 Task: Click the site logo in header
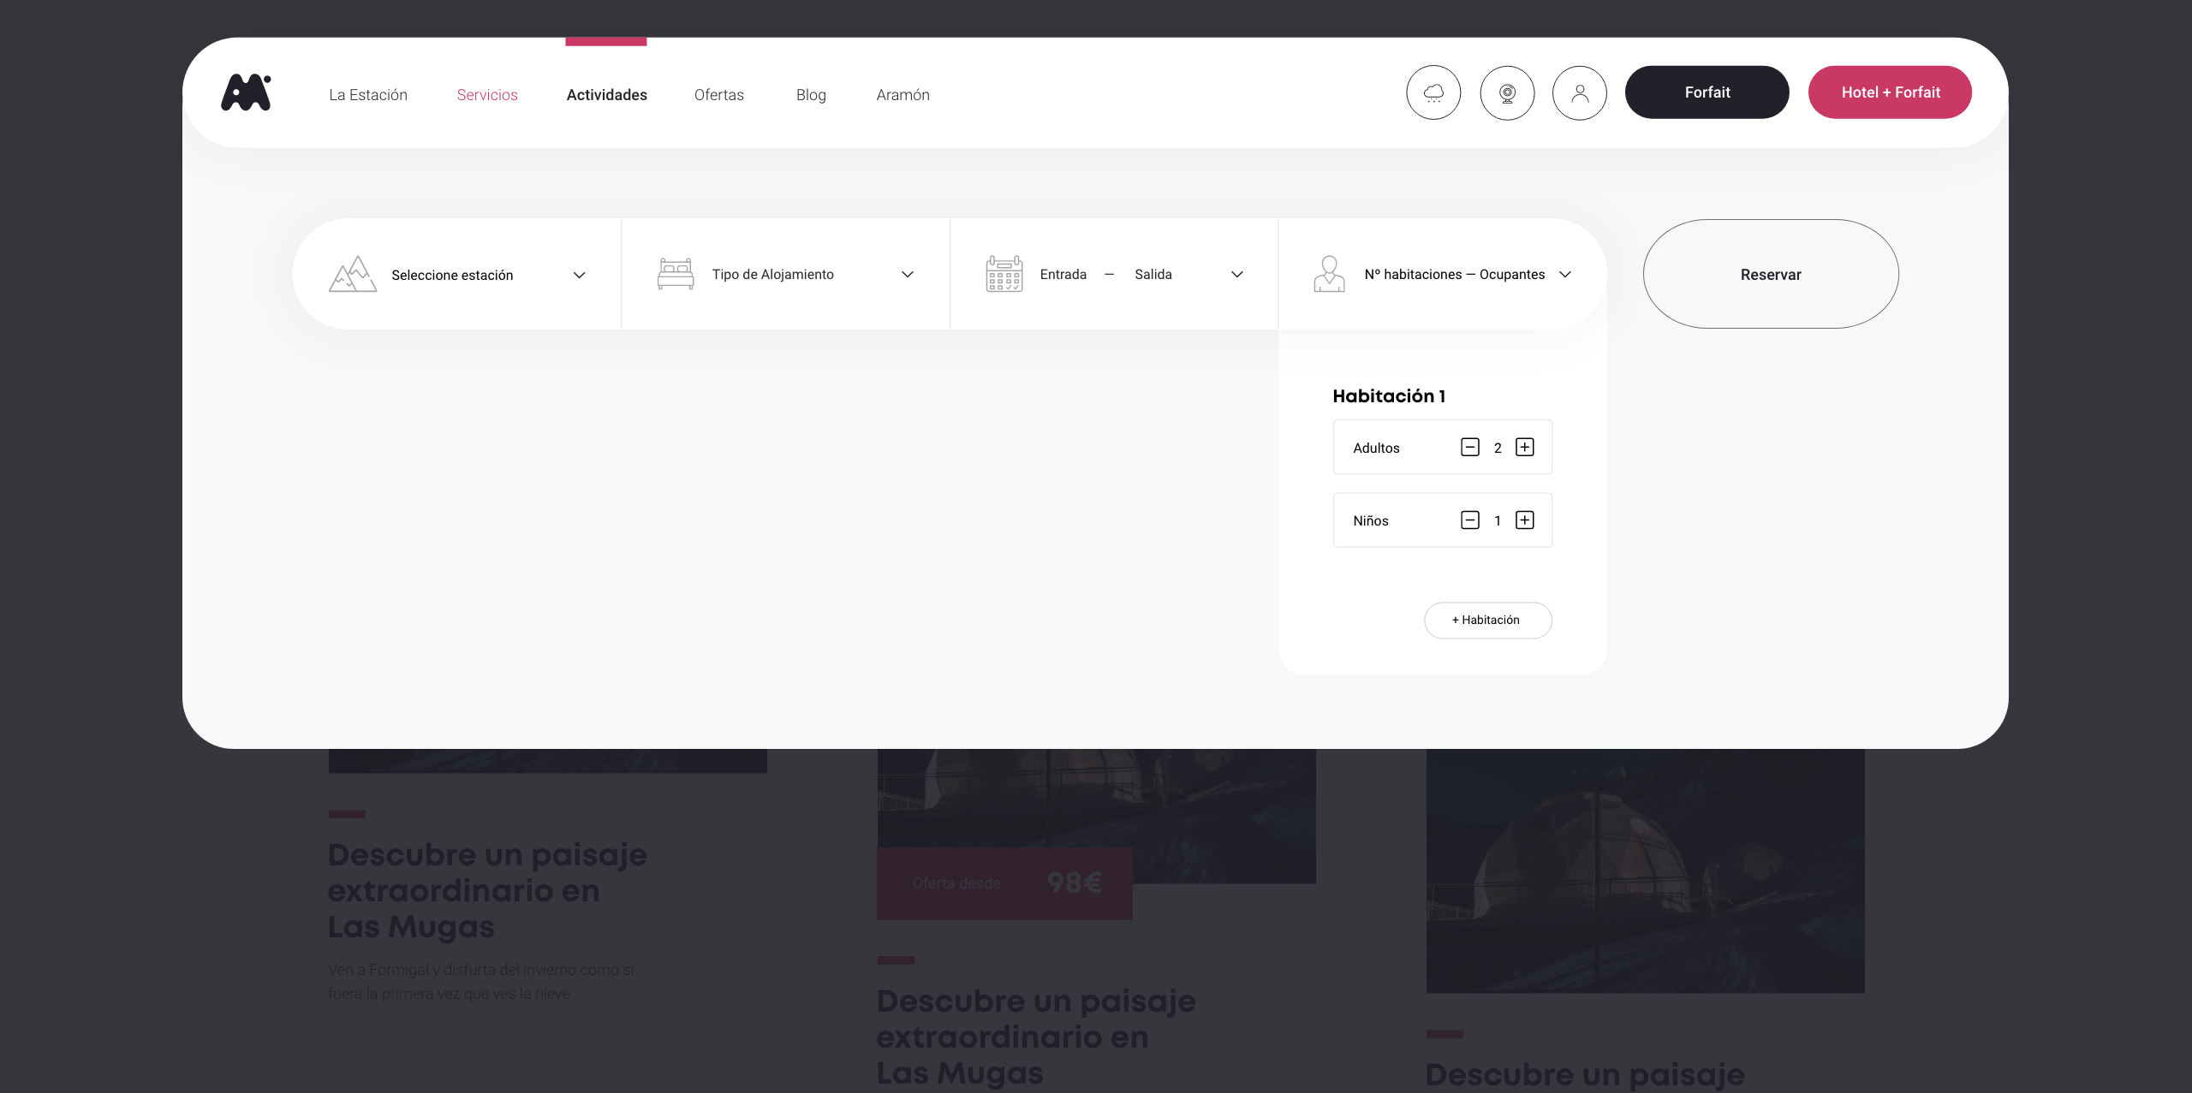point(246,92)
